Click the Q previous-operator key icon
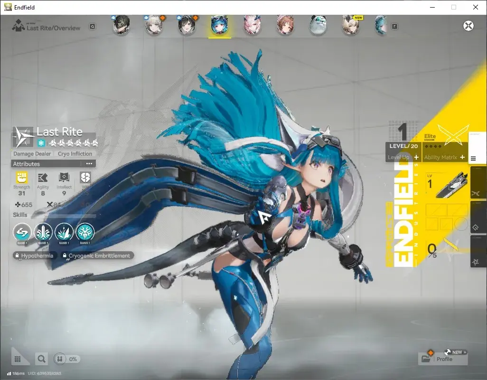 click(x=93, y=27)
